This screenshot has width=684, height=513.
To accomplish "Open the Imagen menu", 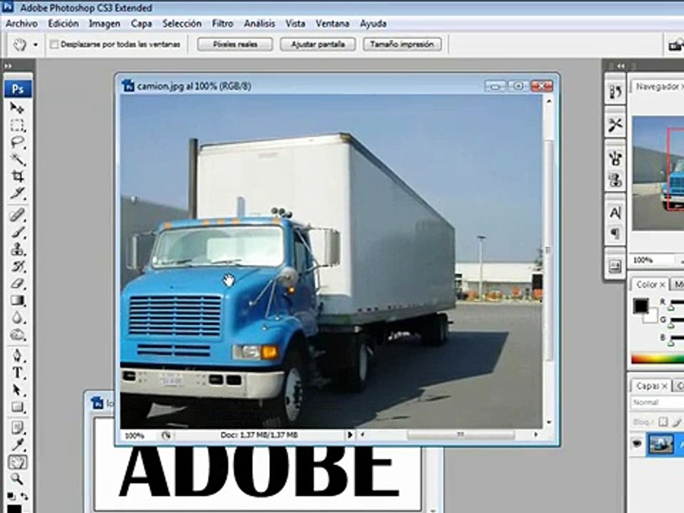I will (x=104, y=23).
